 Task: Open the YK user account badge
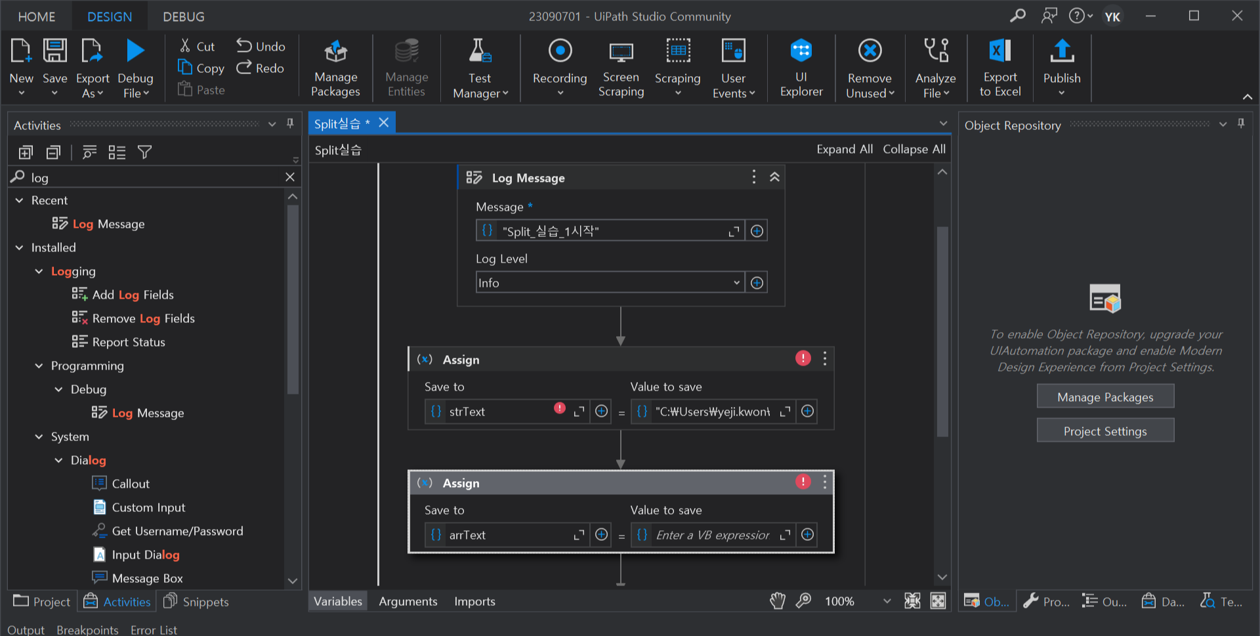tap(1112, 16)
